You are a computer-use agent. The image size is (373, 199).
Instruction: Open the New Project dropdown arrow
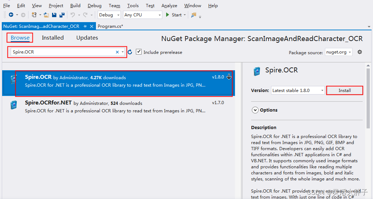tap(40, 15)
